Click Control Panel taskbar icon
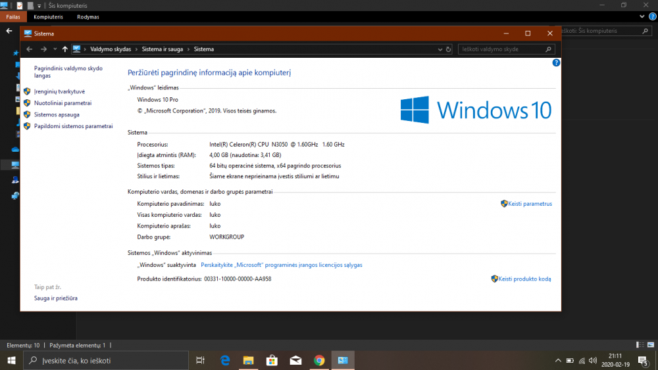 coord(343,360)
